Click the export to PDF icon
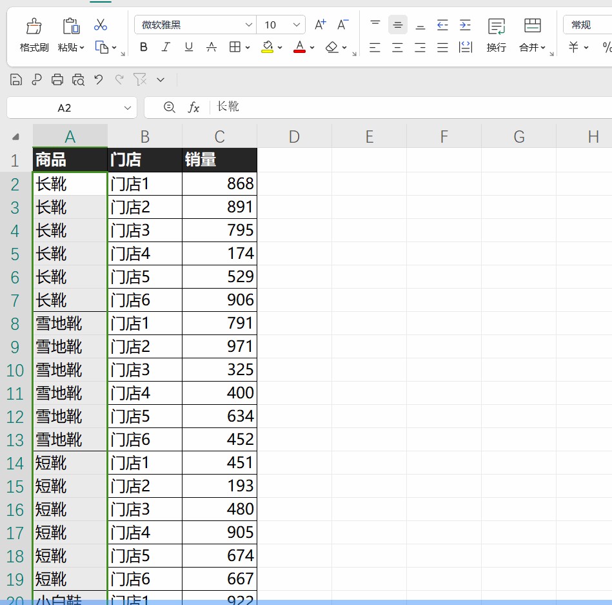The width and height of the screenshot is (612, 605). (37, 79)
